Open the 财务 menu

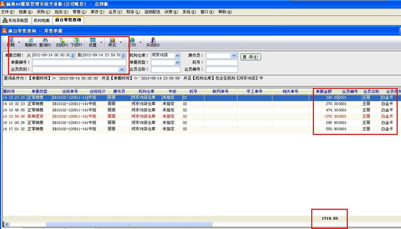click(x=133, y=12)
